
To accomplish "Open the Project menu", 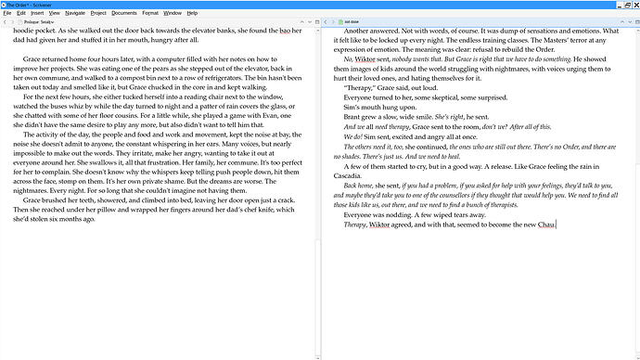I will point(98,13).
